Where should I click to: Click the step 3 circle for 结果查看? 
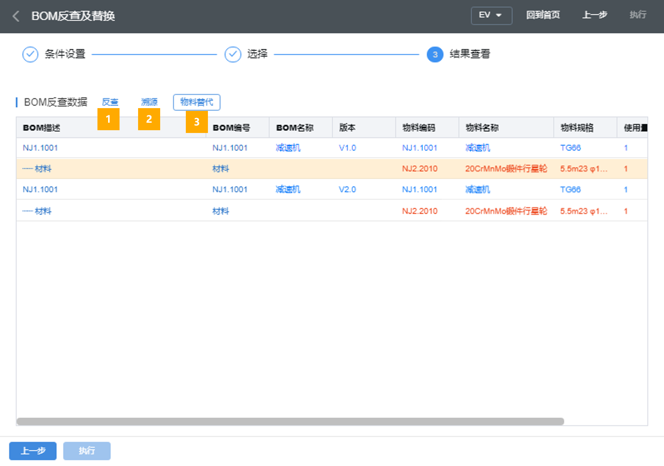435,54
